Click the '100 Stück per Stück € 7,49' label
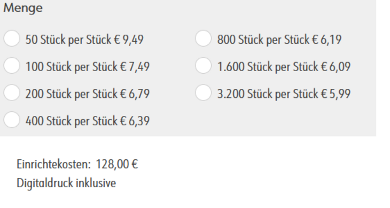The image size is (390, 208). tap(88, 67)
